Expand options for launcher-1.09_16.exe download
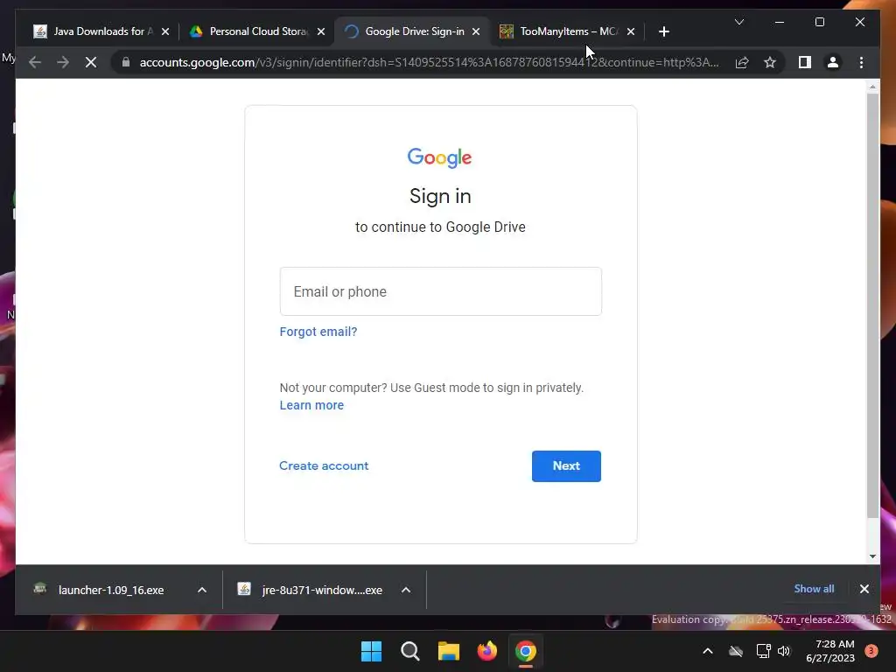 click(x=202, y=590)
